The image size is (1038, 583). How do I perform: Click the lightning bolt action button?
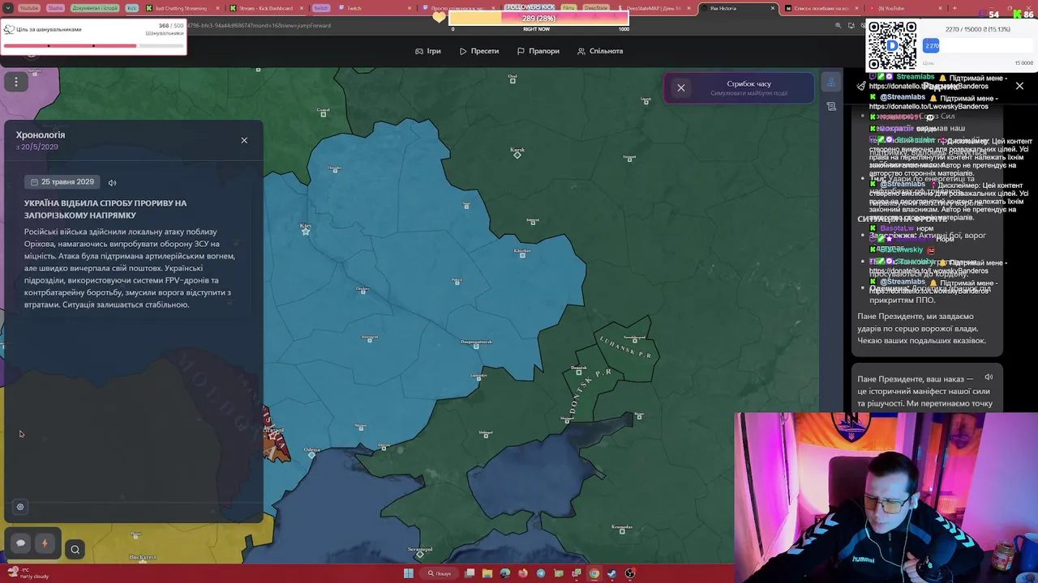click(x=45, y=543)
